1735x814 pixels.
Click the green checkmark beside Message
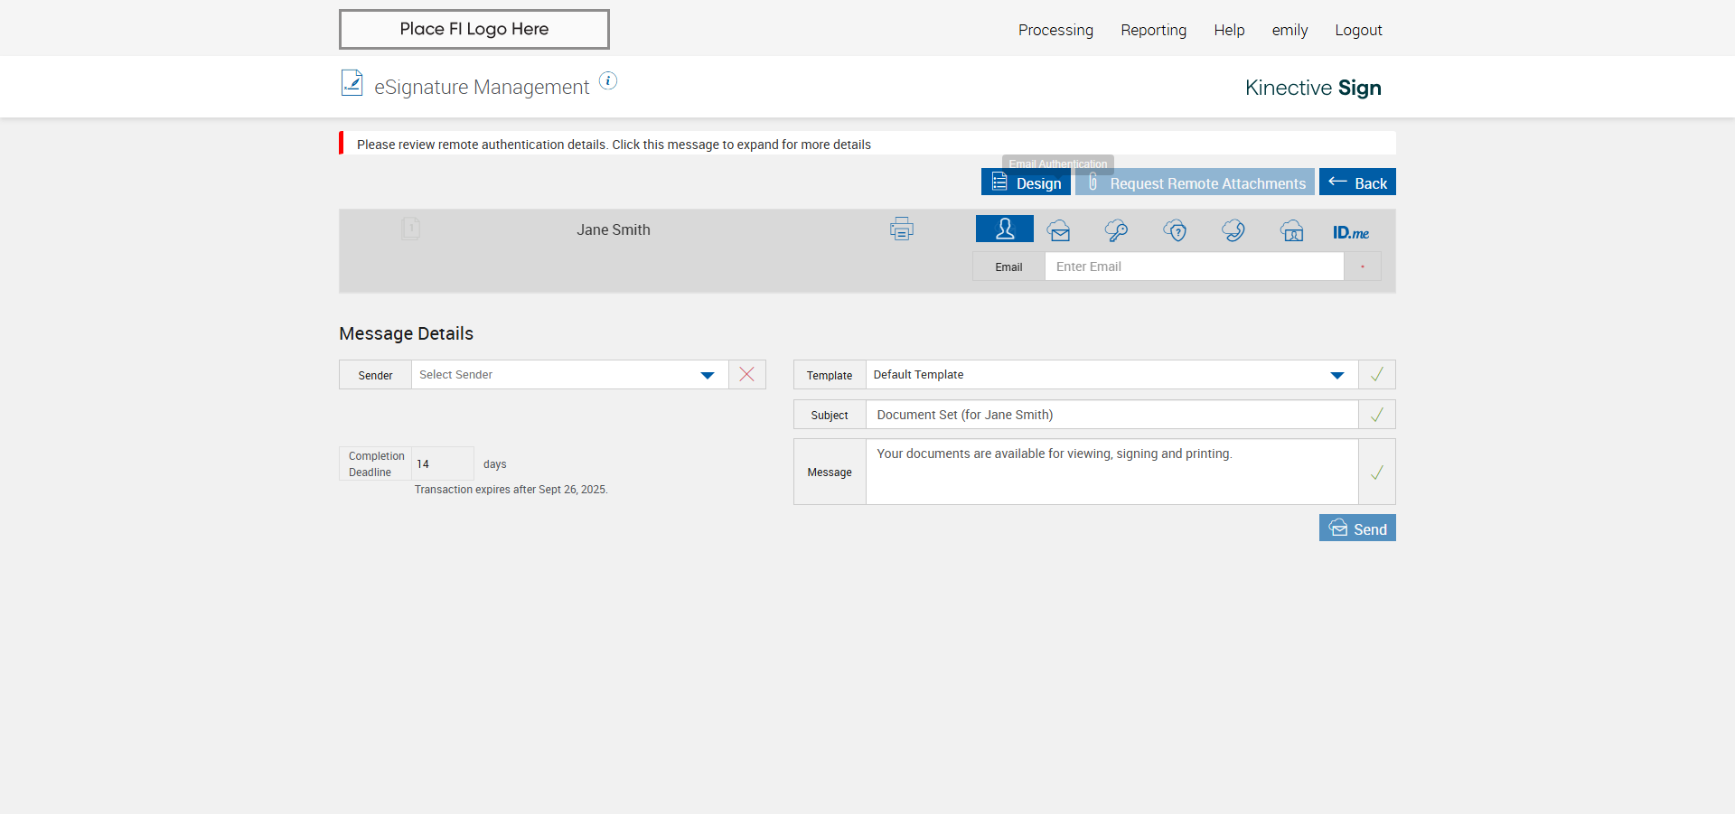[x=1377, y=472]
